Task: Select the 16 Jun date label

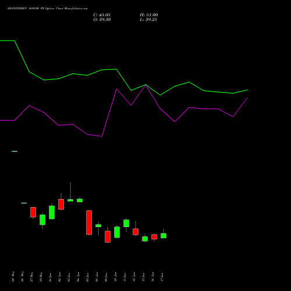Action: [152, 277]
